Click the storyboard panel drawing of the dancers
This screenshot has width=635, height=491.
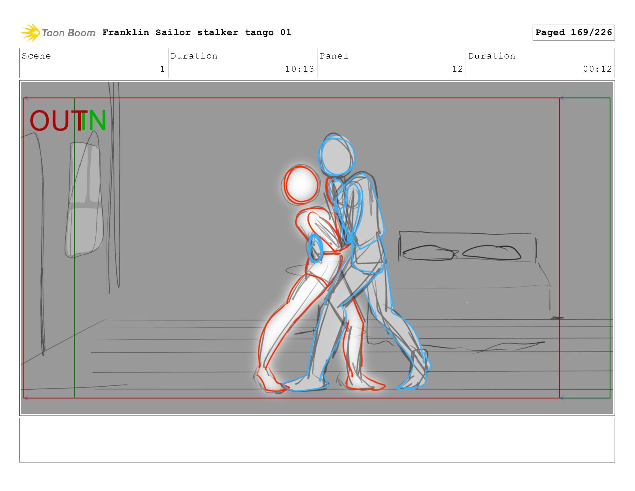click(x=317, y=248)
